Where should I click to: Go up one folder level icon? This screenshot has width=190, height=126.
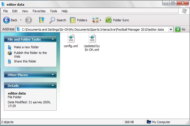click(x=42, y=20)
